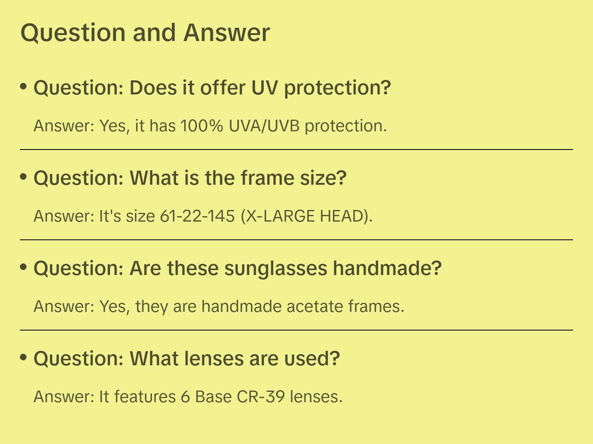Select the "What lenses are used?" question
Image resolution: width=593 pixels, height=444 pixels.
pos(187,359)
